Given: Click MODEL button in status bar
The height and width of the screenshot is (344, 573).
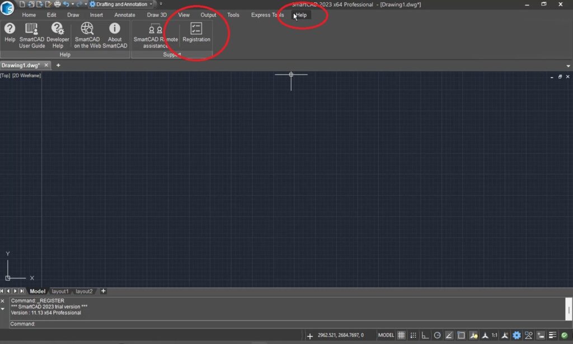Looking at the screenshot, I should (x=386, y=335).
